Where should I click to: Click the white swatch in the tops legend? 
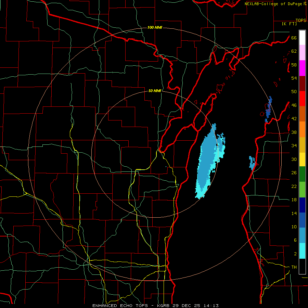(302, 38)
